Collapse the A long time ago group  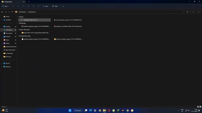coord(18,36)
